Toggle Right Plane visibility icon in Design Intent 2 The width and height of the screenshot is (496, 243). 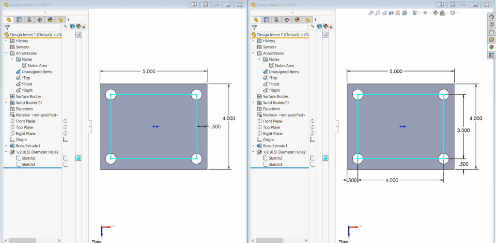click(312, 133)
